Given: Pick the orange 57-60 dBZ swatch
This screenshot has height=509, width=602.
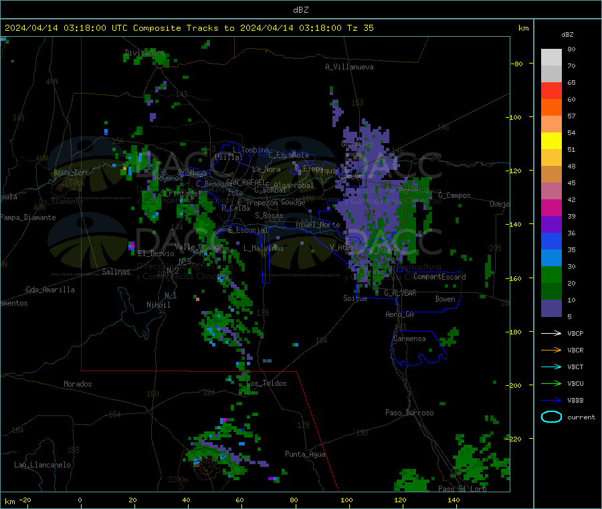Looking at the screenshot, I should (x=551, y=108).
